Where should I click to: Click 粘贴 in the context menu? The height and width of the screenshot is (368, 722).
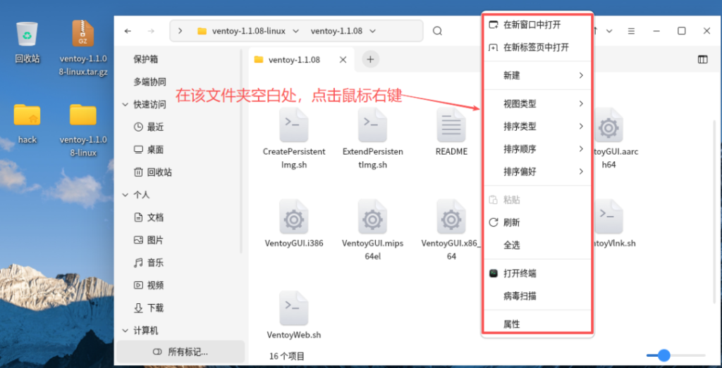[537, 200]
